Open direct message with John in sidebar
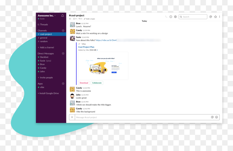Viewport: 233px width, 151px height. click(x=41, y=71)
